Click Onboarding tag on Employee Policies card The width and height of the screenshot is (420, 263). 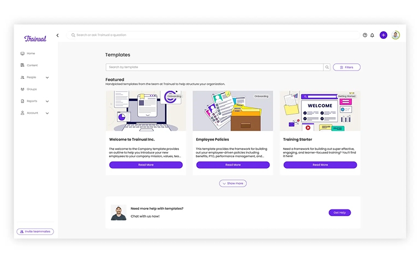coord(261,96)
